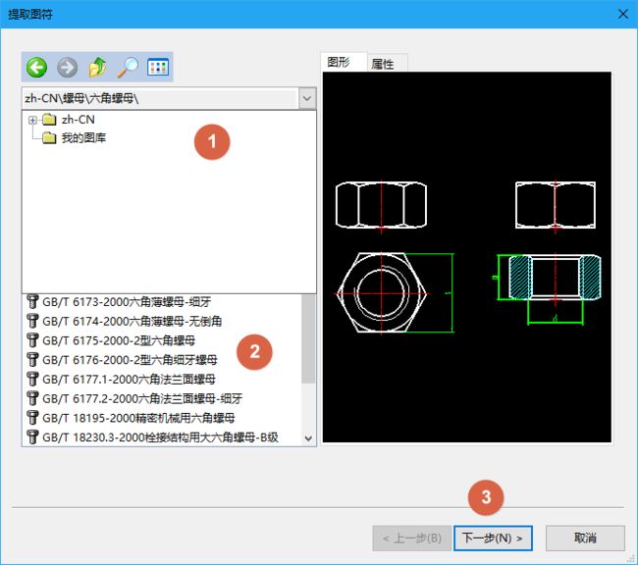Click bolt icon beside GB/T 6174-2000

tap(32, 321)
